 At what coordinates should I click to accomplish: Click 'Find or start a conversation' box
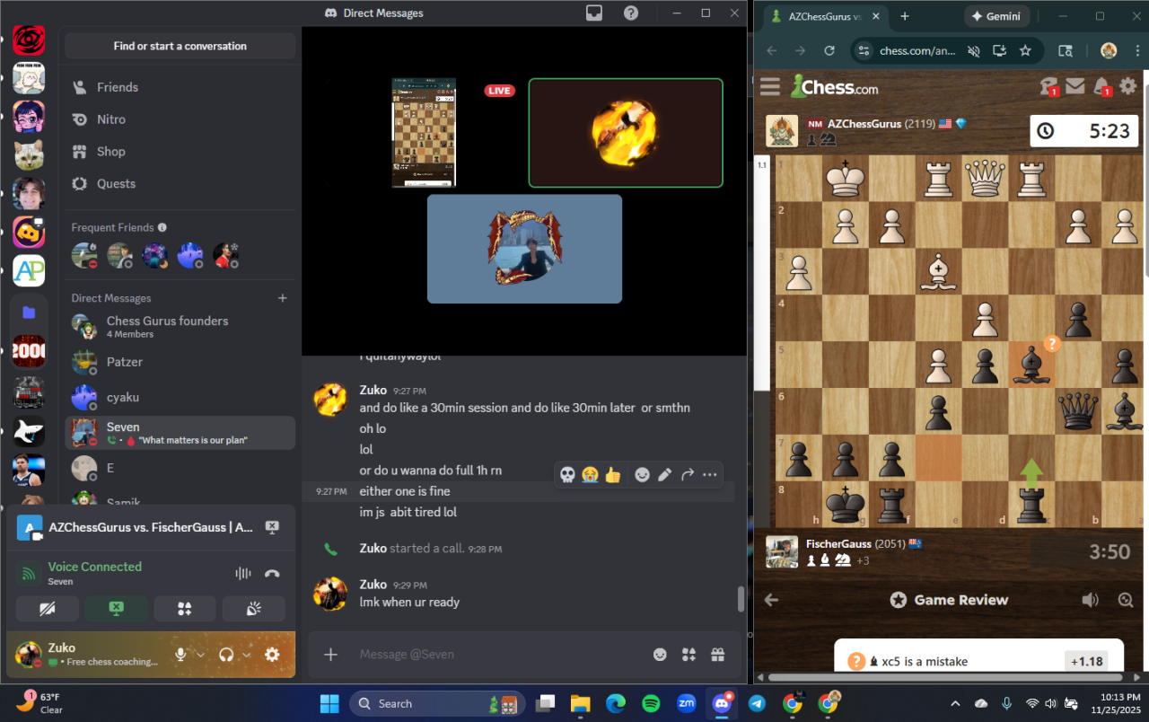(x=180, y=46)
